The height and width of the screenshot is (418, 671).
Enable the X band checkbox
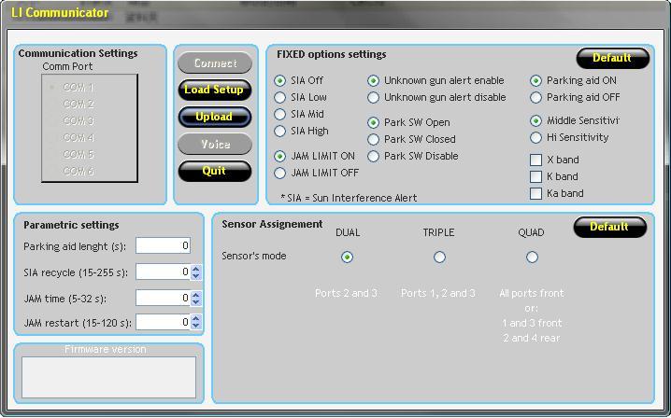click(x=536, y=160)
